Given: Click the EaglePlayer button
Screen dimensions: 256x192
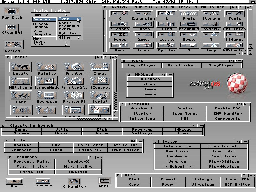Looking at the screenshot, I should pyautogui.click(x=142, y=65).
